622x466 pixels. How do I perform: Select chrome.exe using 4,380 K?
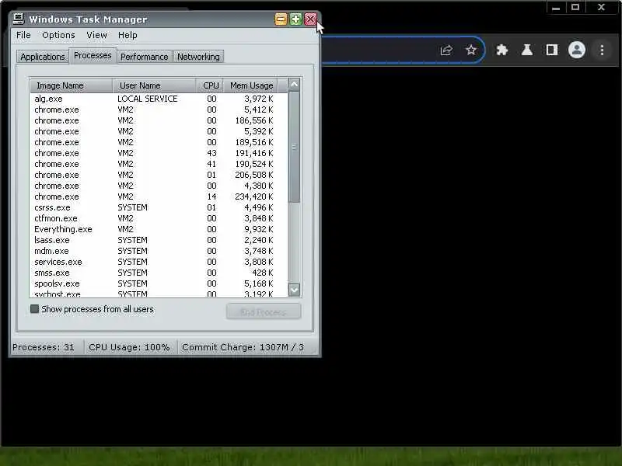point(159,186)
